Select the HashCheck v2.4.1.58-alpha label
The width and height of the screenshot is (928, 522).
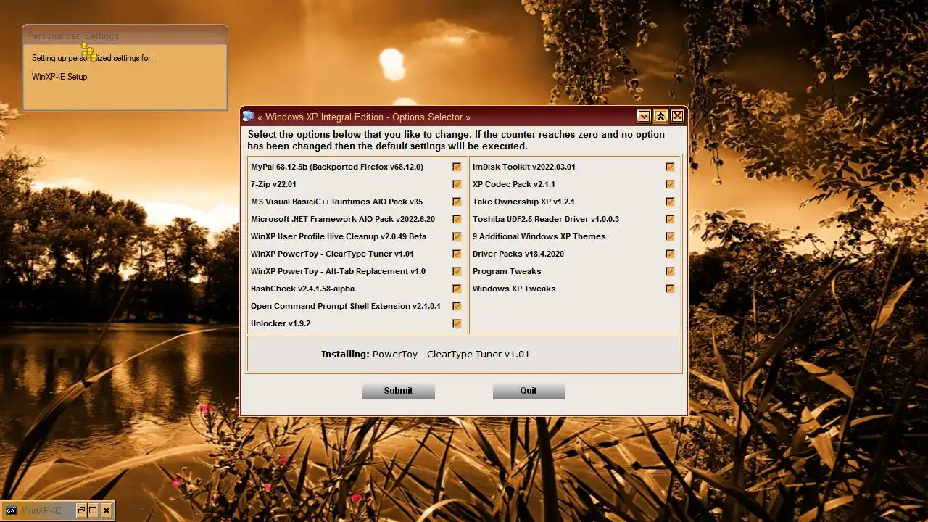click(302, 289)
